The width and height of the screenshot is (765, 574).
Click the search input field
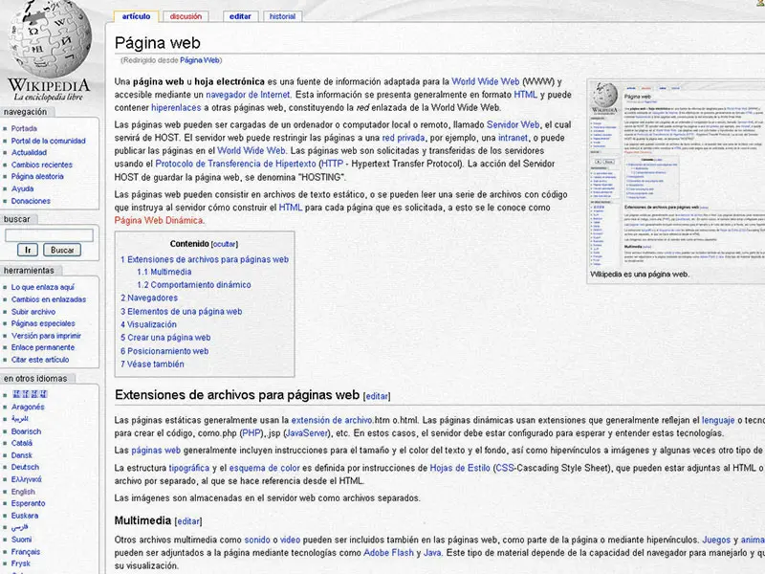click(49, 235)
